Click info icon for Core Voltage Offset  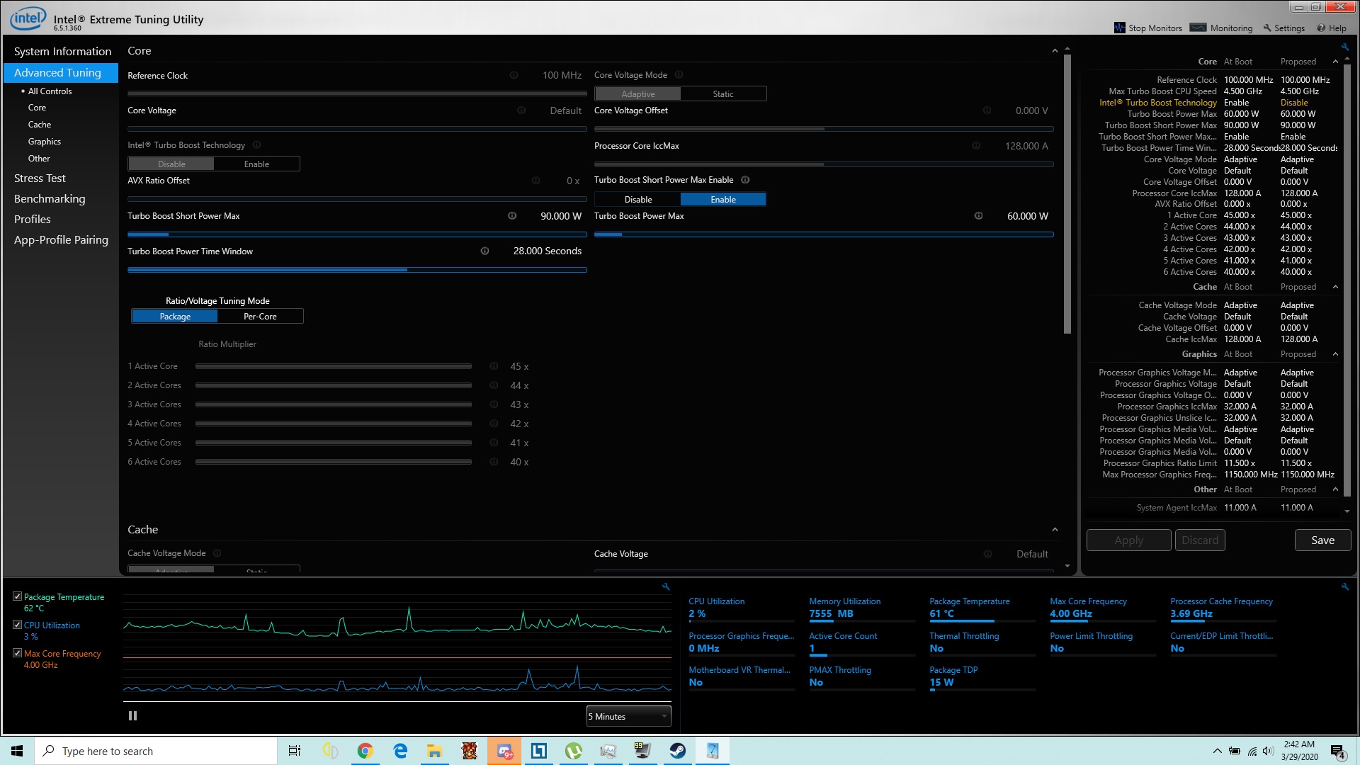987,110
